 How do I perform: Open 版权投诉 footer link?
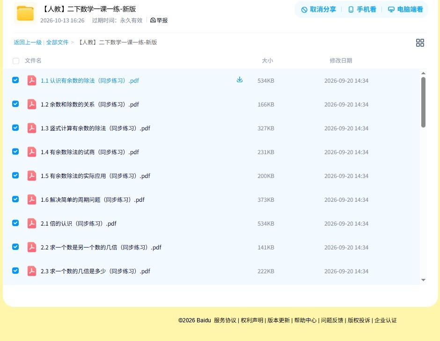359,320
